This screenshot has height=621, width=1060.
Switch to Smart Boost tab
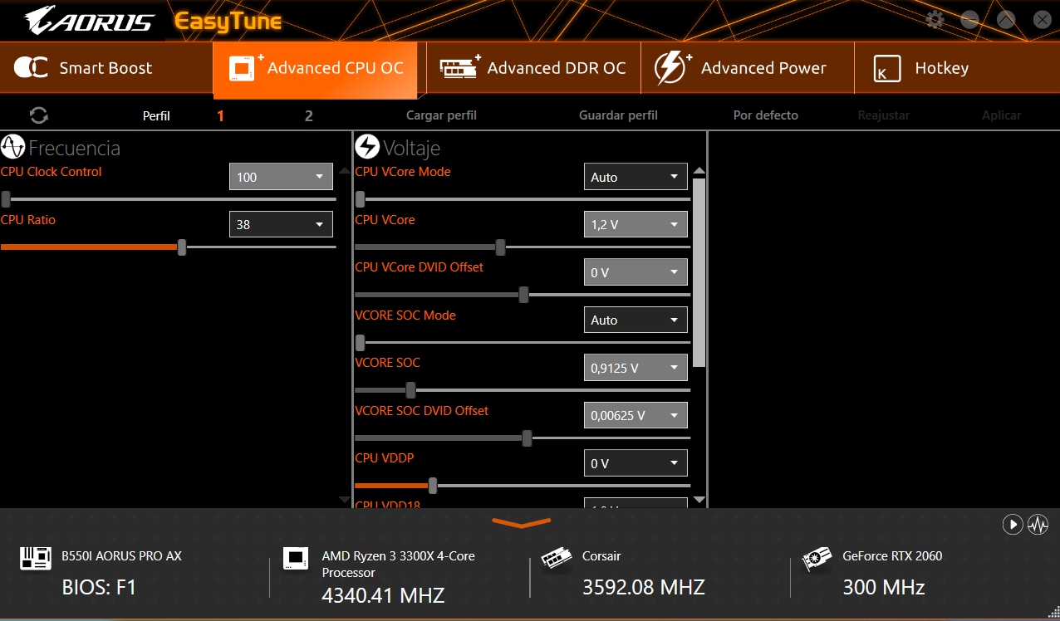tap(106, 68)
